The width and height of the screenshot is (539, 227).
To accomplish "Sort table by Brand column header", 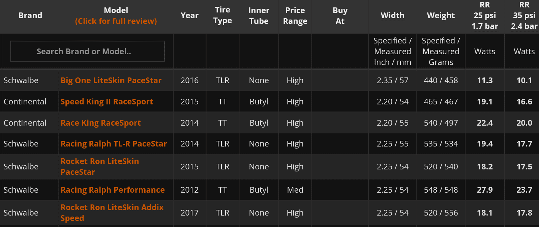I will (30, 15).
